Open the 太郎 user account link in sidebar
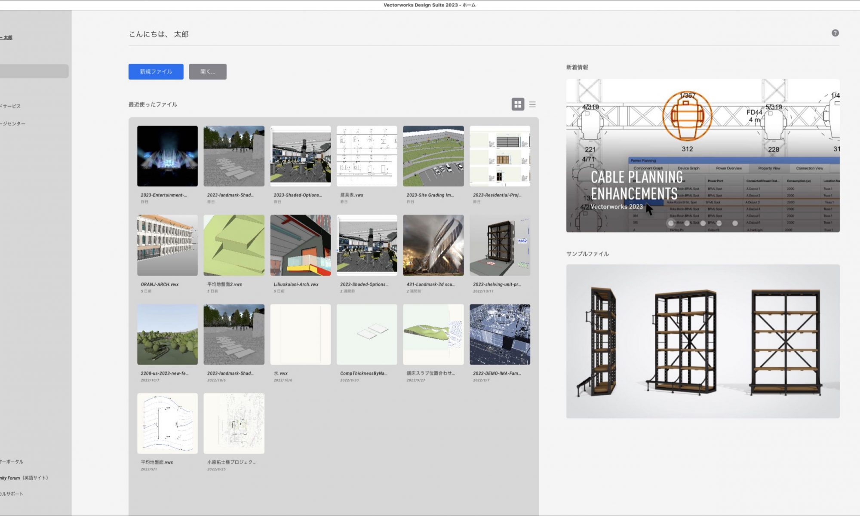 point(6,37)
